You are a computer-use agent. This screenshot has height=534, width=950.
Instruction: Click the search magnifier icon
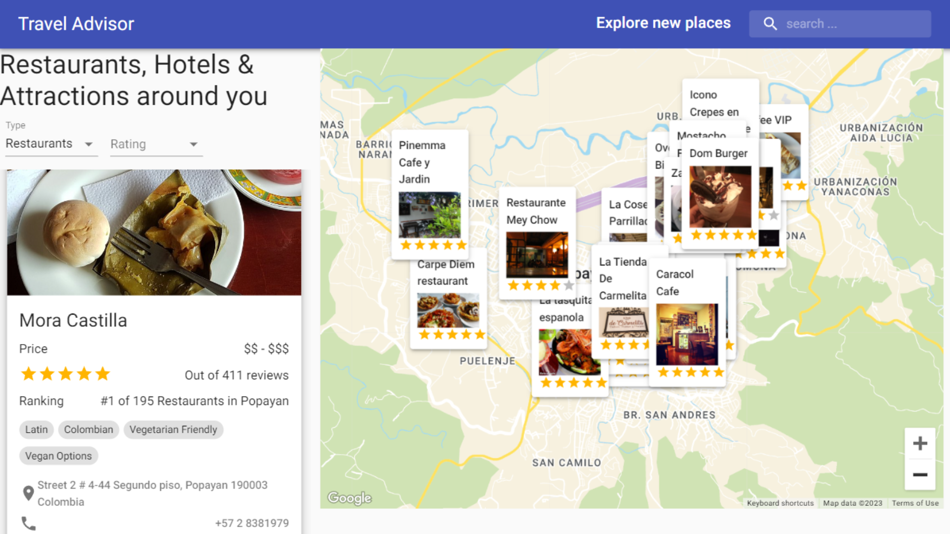click(x=770, y=24)
